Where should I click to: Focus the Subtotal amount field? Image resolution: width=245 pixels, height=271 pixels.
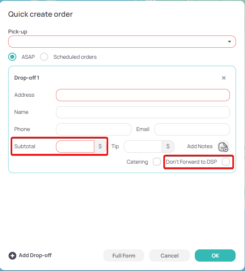point(75,147)
